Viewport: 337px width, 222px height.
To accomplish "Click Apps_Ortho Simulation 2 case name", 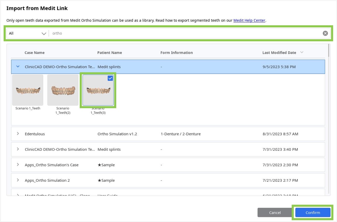I will (47, 180).
